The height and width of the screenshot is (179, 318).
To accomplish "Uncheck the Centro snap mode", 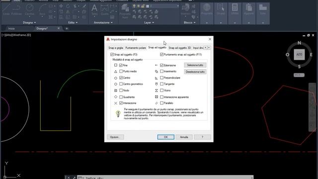I will (121, 78).
